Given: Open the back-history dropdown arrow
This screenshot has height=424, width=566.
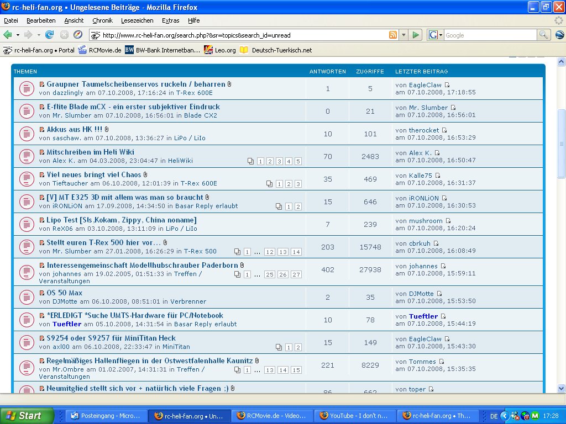Looking at the screenshot, I should 18,35.
